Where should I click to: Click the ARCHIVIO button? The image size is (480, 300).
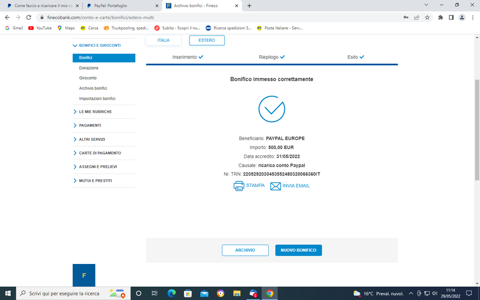[245, 250]
